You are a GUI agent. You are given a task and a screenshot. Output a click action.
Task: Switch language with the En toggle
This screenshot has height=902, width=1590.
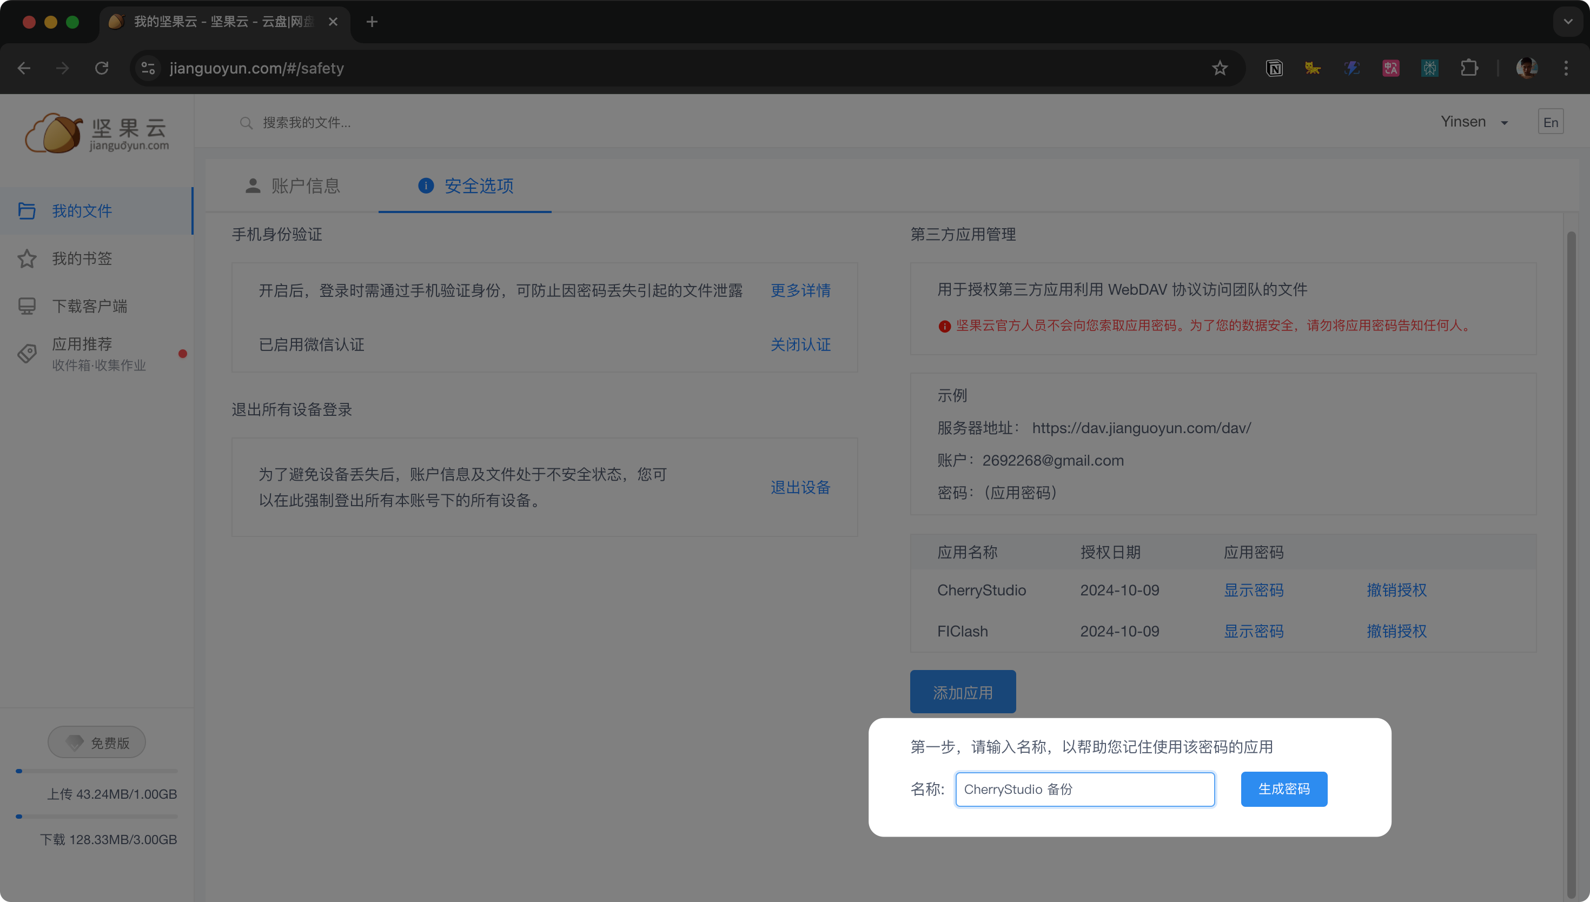(x=1551, y=122)
